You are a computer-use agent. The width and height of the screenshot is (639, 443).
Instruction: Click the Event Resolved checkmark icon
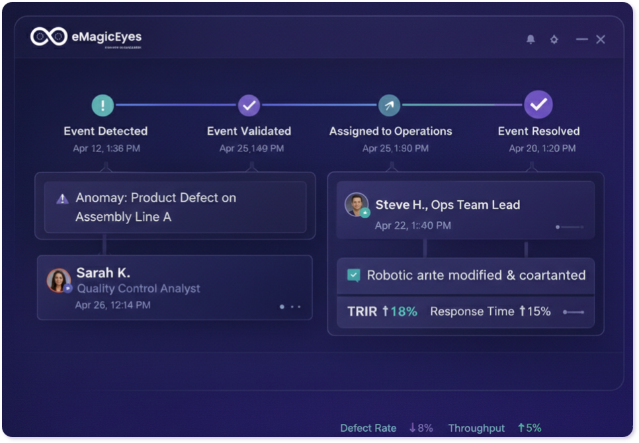(x=538, y=105)
